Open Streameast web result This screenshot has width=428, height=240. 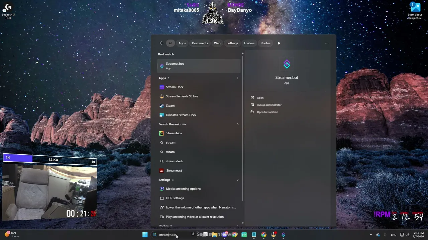click(199, 171)
